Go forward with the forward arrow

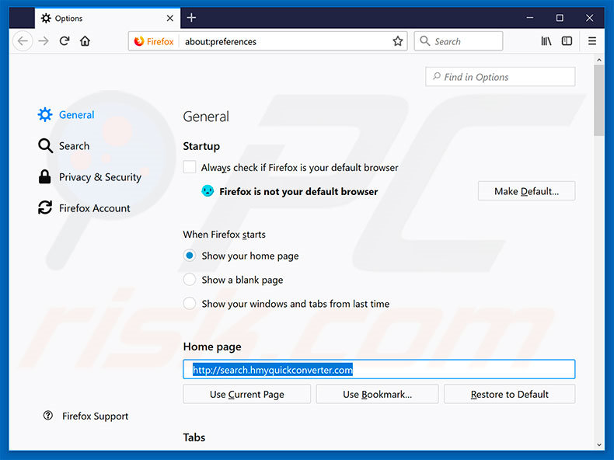(44, 41)
